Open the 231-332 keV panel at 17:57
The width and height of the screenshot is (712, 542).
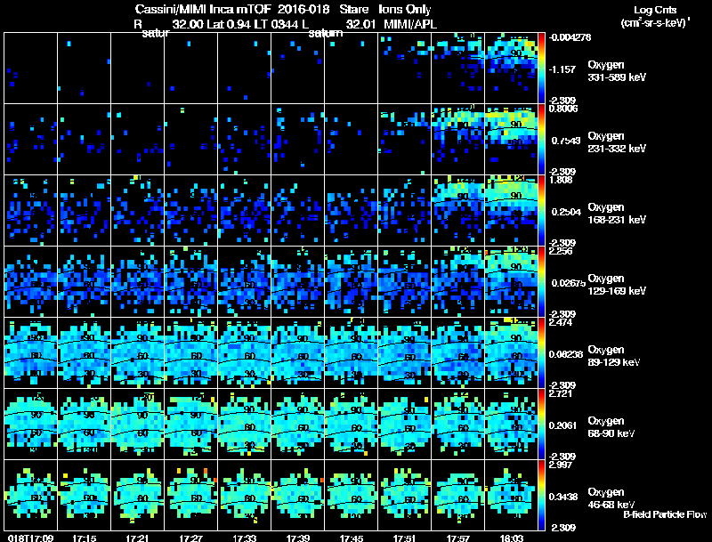[x=457, y=140]
